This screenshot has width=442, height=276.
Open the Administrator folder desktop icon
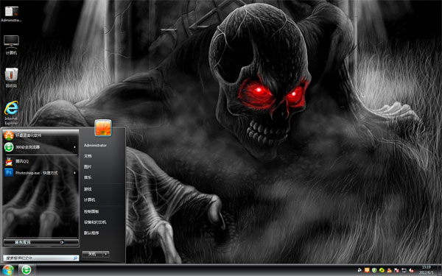pos(11,14)
